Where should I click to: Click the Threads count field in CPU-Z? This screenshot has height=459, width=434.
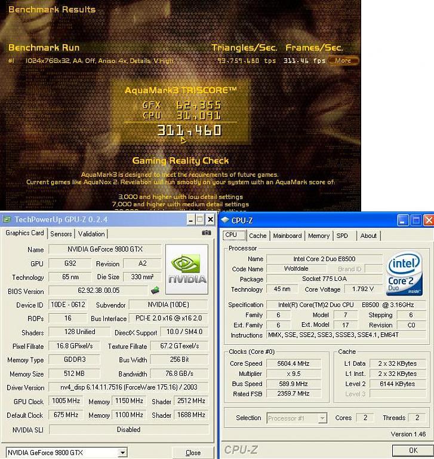point(417,418)
